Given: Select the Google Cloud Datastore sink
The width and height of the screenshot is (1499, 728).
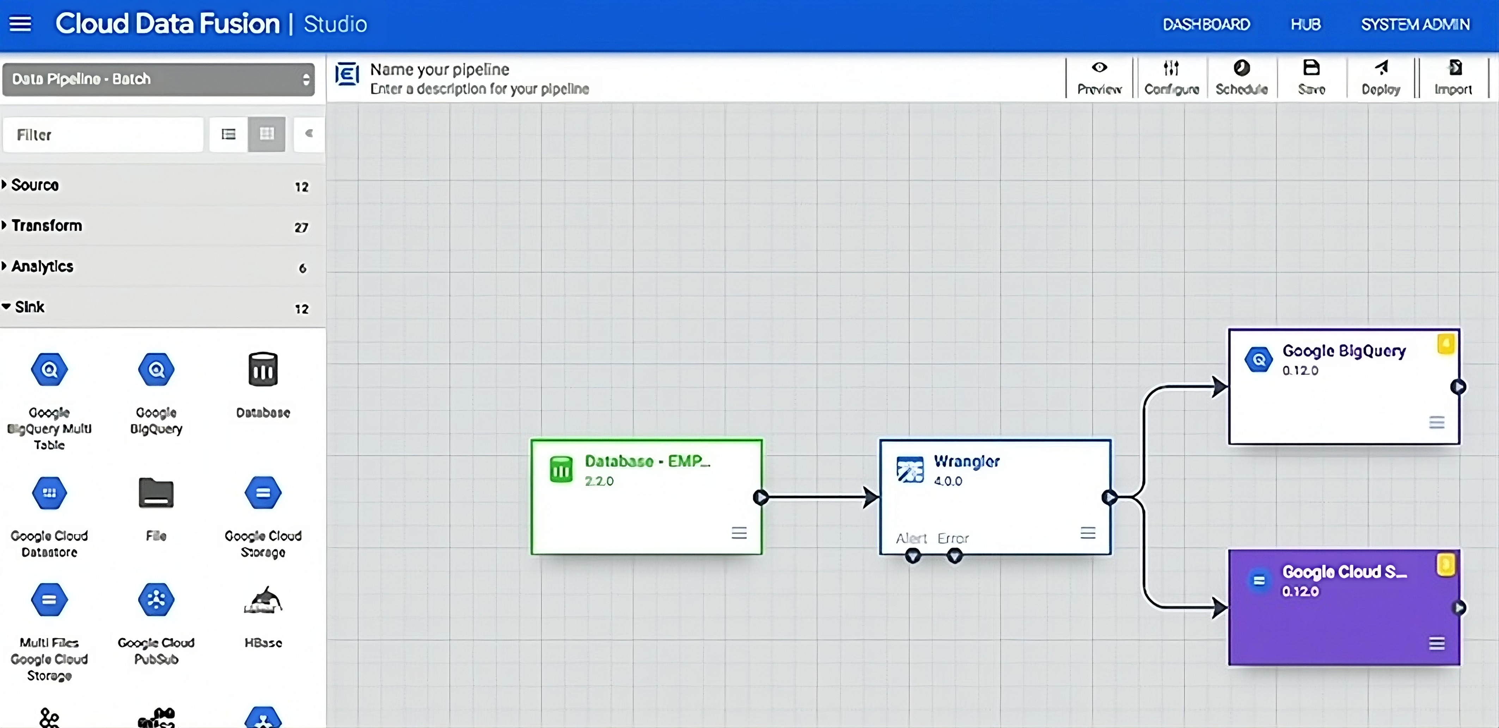Looking at the screenshot, I should [x=49, y=517].
